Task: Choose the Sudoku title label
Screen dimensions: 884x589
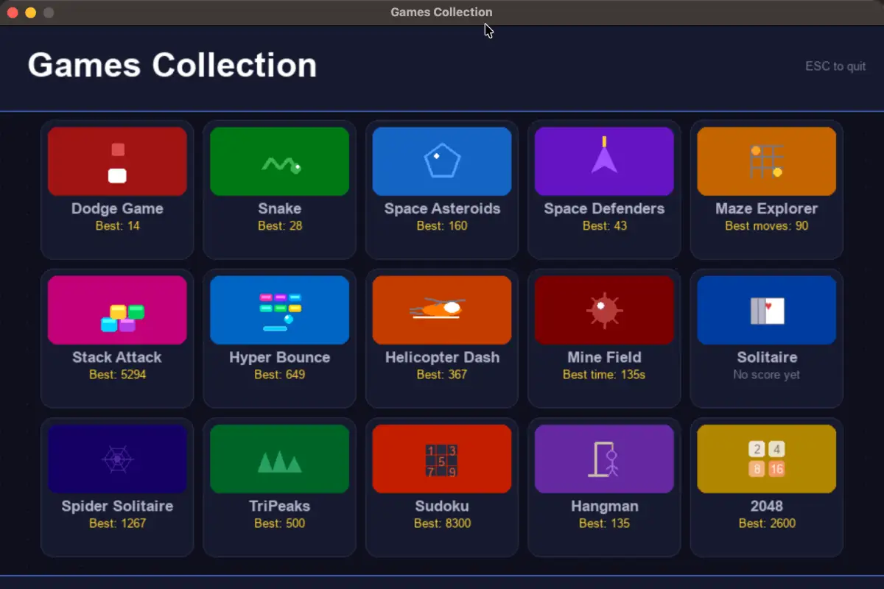Action: click(x=442, y=506)
